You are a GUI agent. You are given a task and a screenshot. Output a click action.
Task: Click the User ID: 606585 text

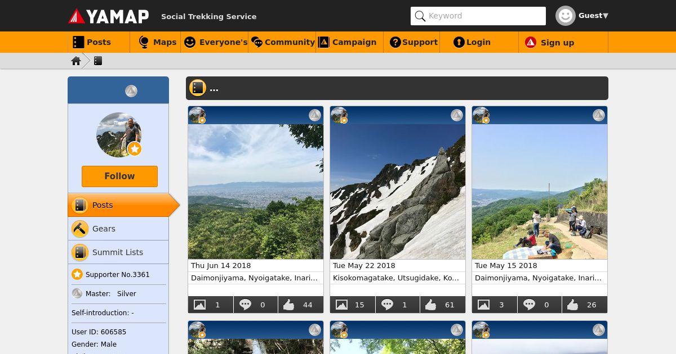99,332
